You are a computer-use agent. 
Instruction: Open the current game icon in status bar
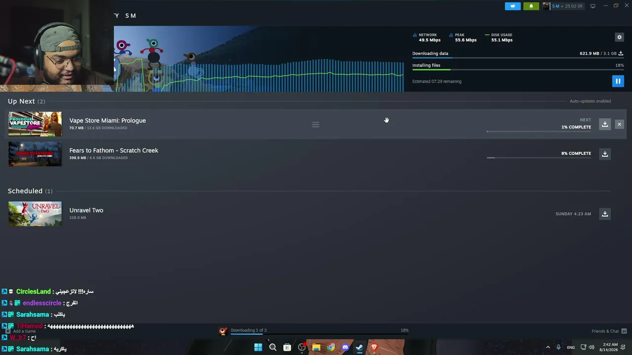[x=223, y=331]
